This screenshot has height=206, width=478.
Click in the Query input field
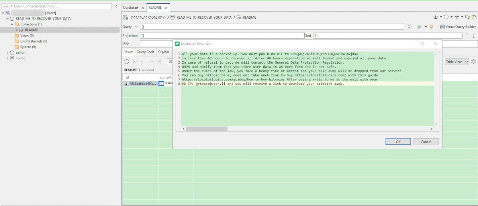click(272, 27)
